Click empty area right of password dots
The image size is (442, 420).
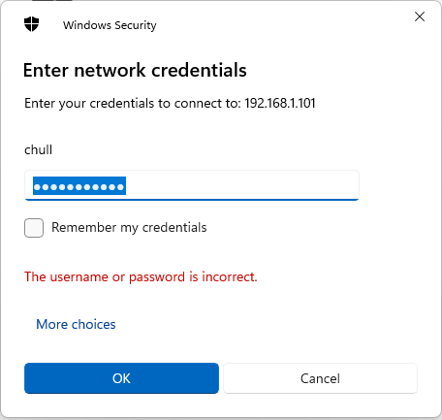click(242, 185)
